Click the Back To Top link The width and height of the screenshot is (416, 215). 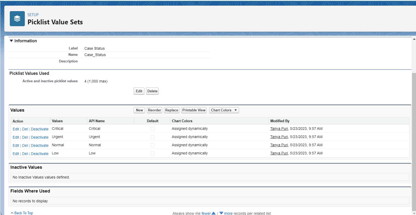(24, 213)
